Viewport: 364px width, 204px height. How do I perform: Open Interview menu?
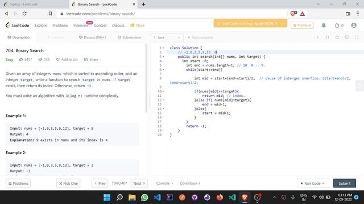pyautogui.click(x=81, y=25)
